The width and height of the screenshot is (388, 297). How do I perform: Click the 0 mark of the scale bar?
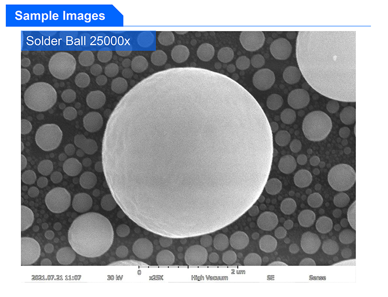point(139,273)
